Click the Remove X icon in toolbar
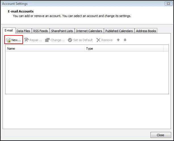The width and height of the screenshot is (174, 141). pyautogui.click(x=98, y=40)
